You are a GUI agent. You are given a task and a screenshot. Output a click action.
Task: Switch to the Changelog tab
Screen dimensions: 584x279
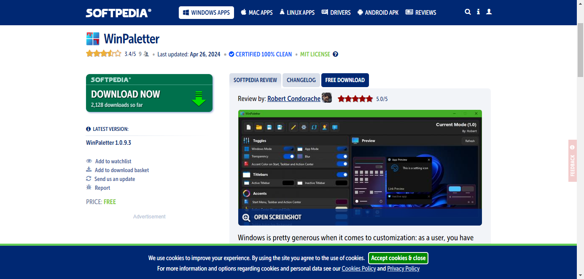pos(301,80)
